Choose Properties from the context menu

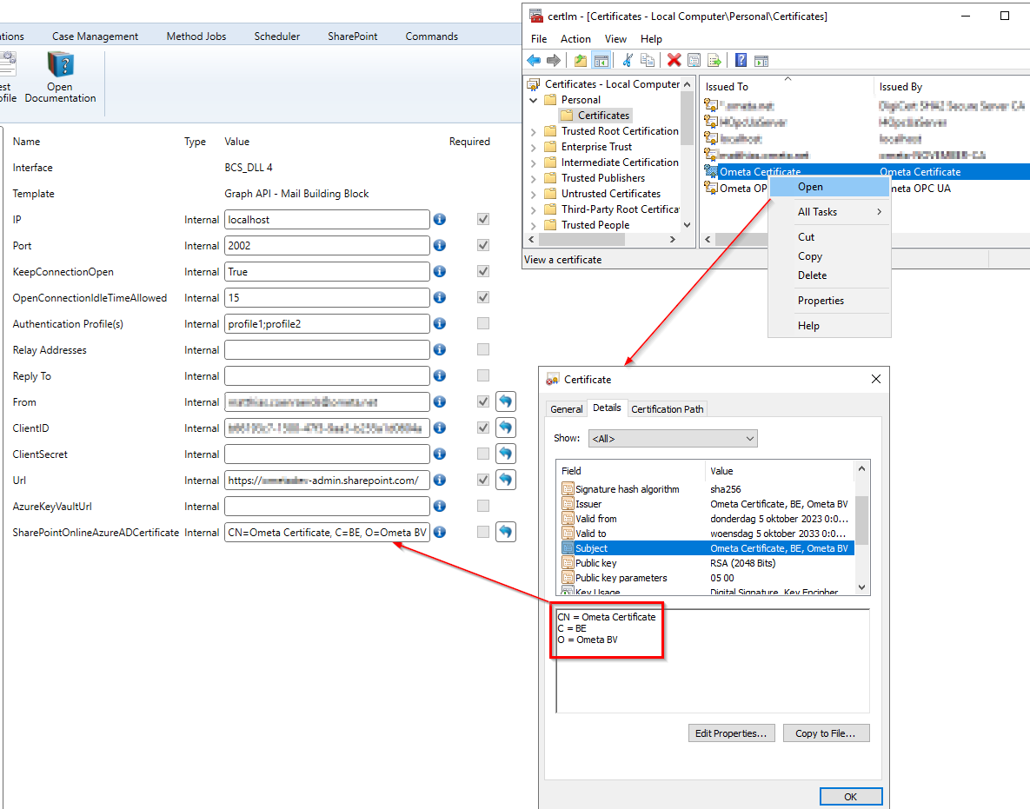829,301
